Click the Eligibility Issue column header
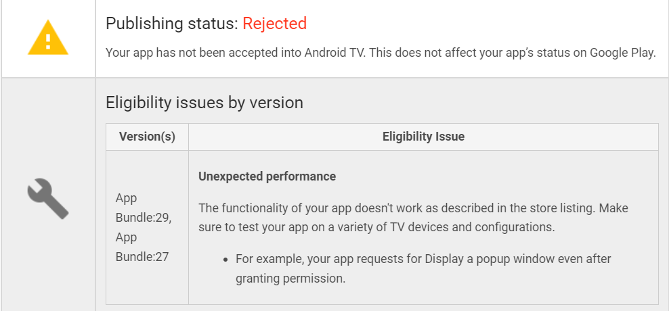Screen dimensions: 669x311 point(423,137)
